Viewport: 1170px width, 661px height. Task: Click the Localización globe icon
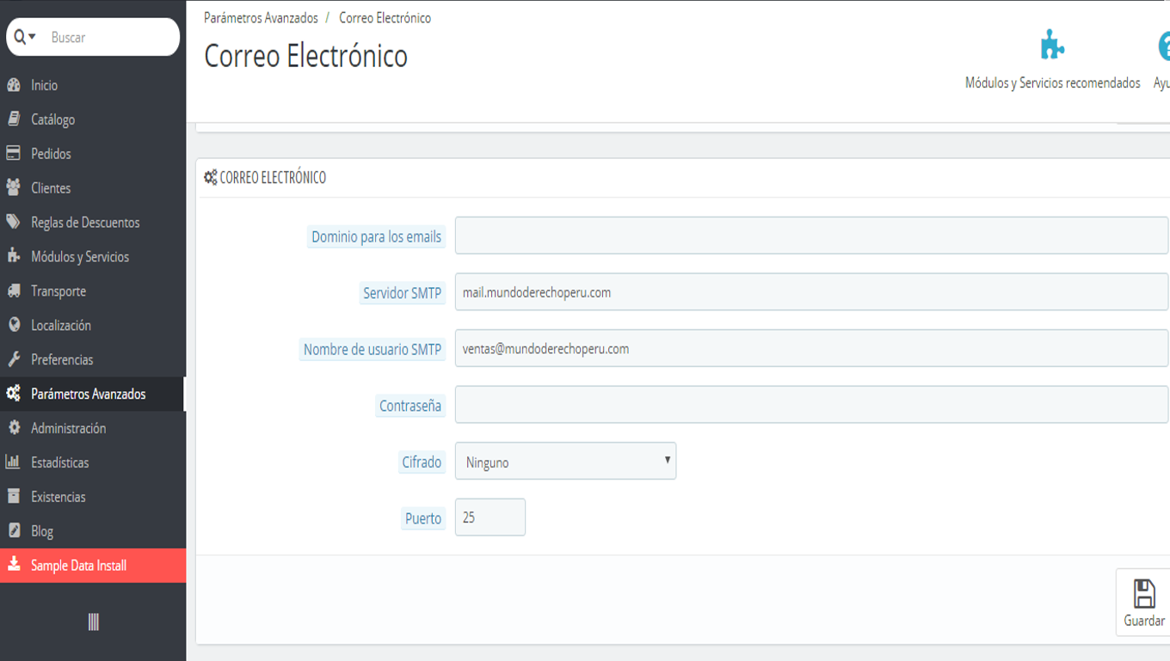[14, 326]
